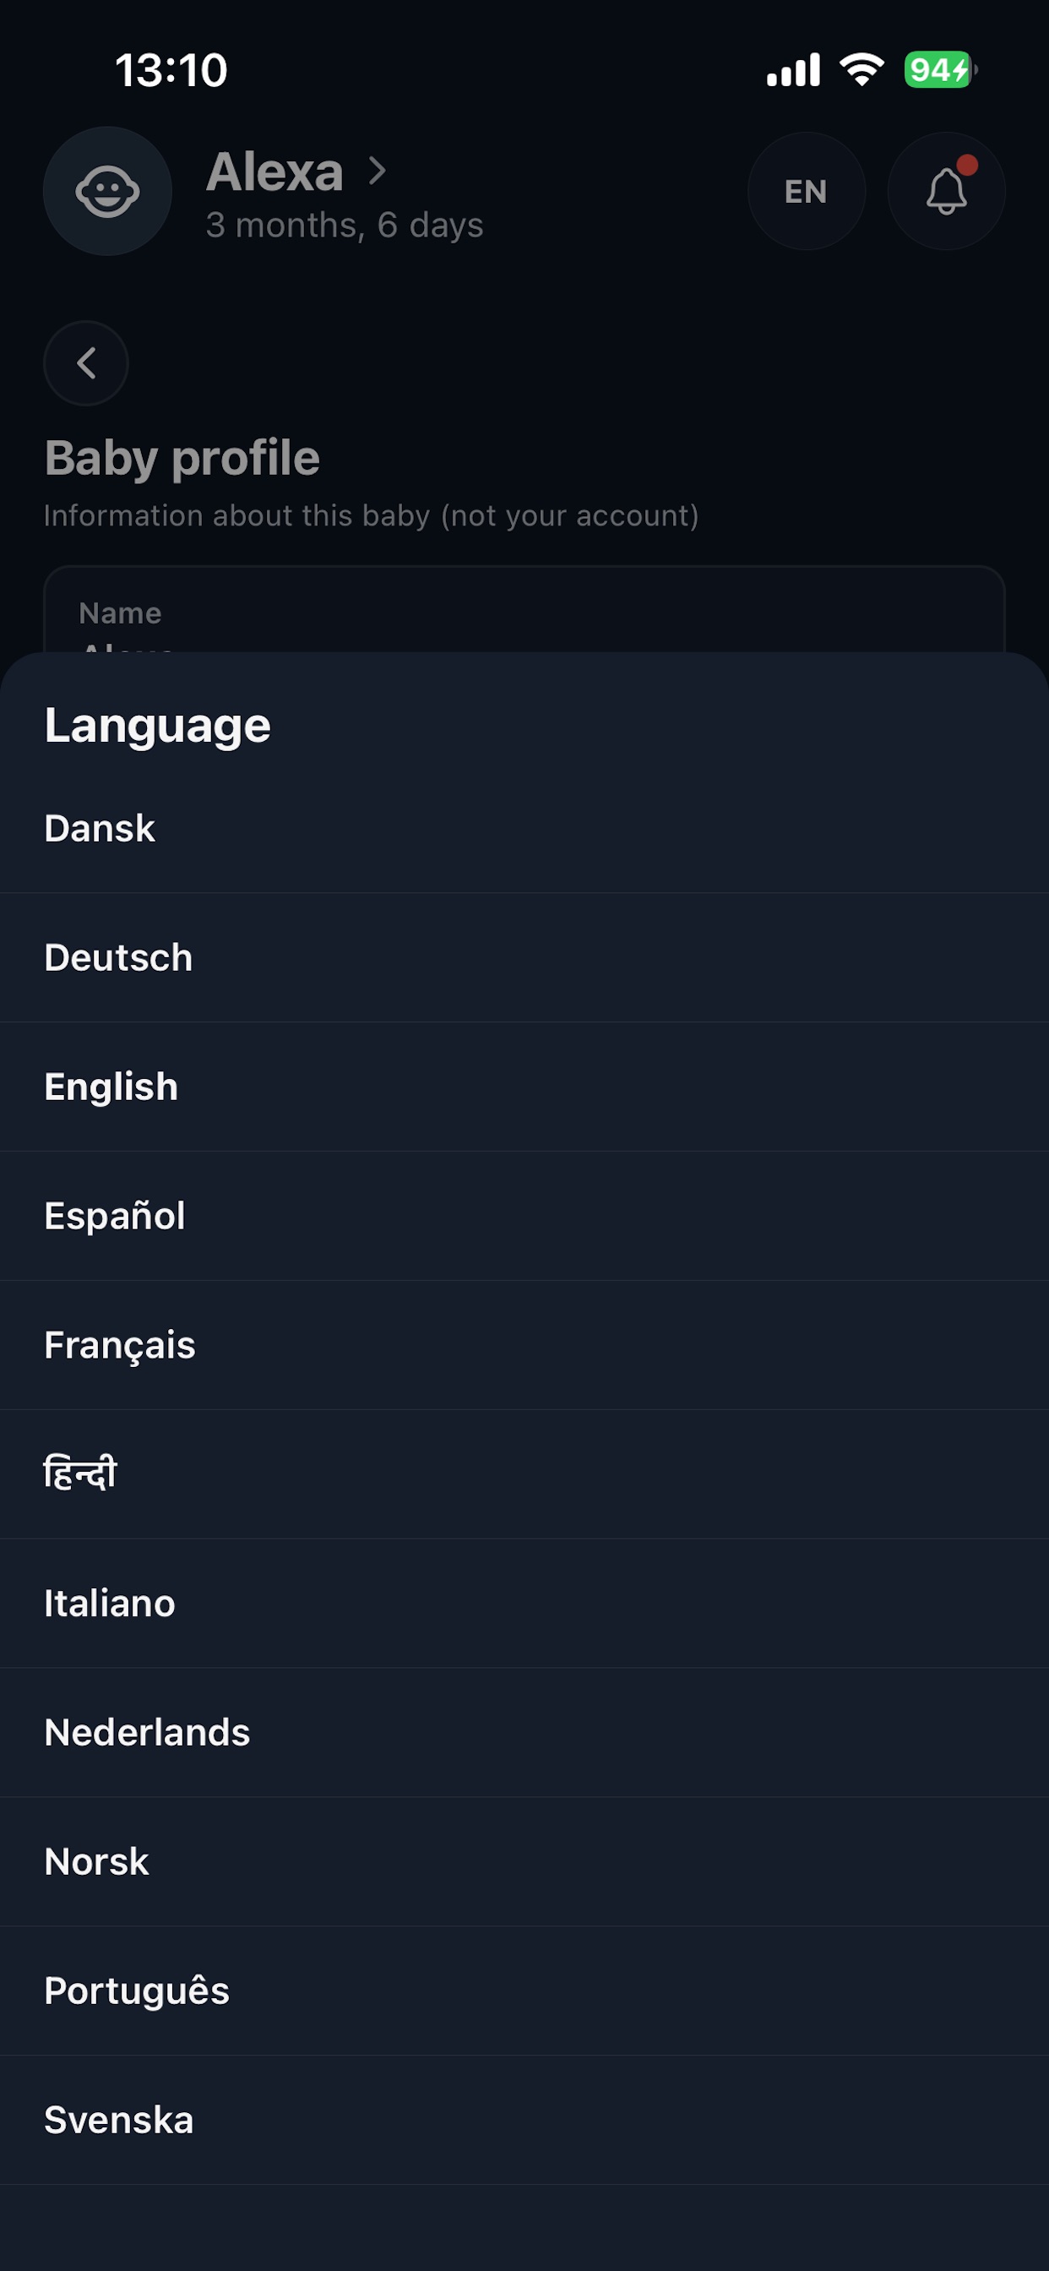Image resolution: width=1049 pixels, height=2271 pixels.
Task: Tap the battery indicator in status bar
Action: (x=940, y=69)
